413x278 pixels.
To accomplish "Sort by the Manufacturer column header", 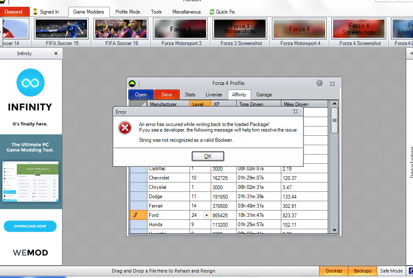I will pyautogui.click(x=168, y=104).
